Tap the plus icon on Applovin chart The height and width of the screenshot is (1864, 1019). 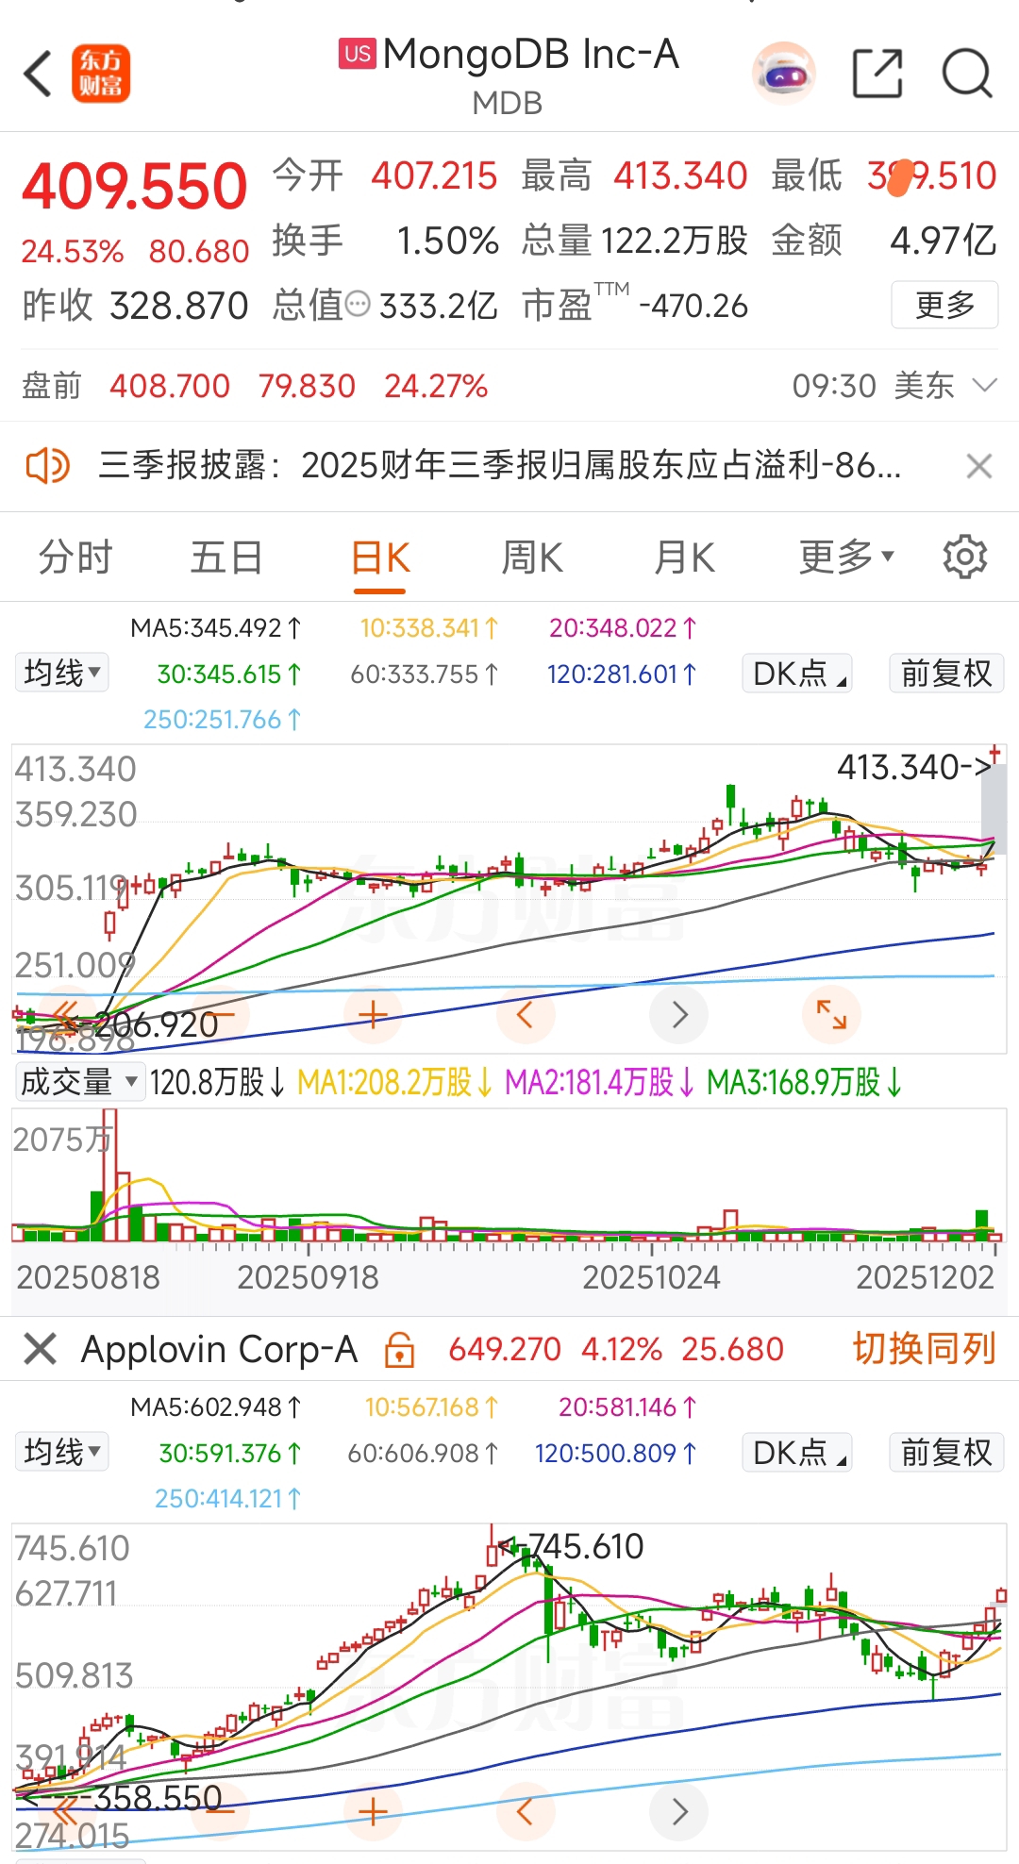[x=373, y=1811]
